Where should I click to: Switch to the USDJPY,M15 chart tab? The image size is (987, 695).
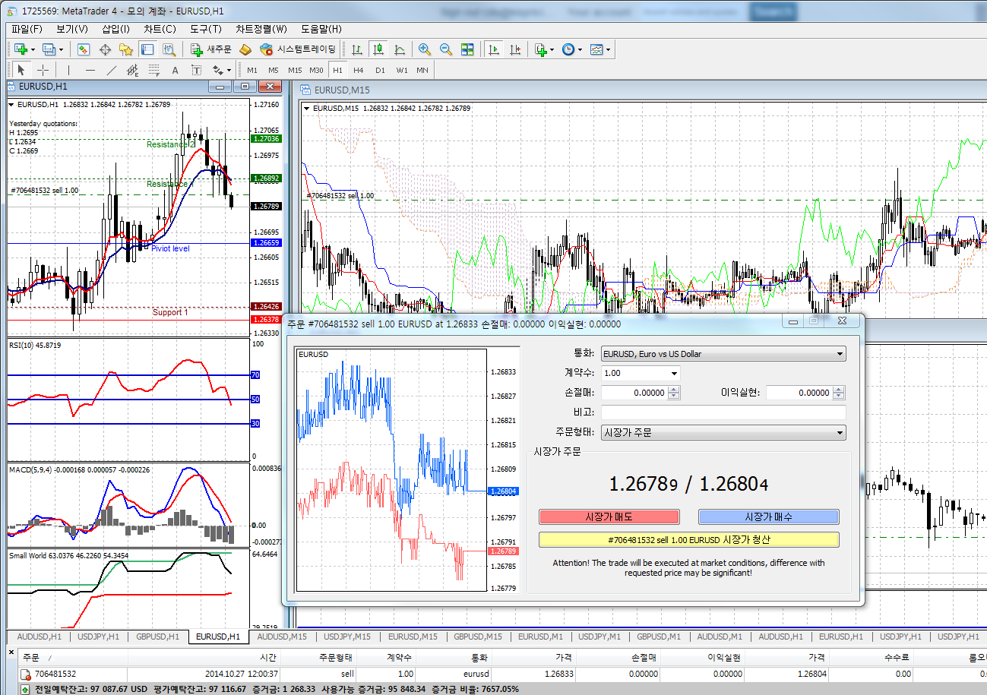(347, 637)
